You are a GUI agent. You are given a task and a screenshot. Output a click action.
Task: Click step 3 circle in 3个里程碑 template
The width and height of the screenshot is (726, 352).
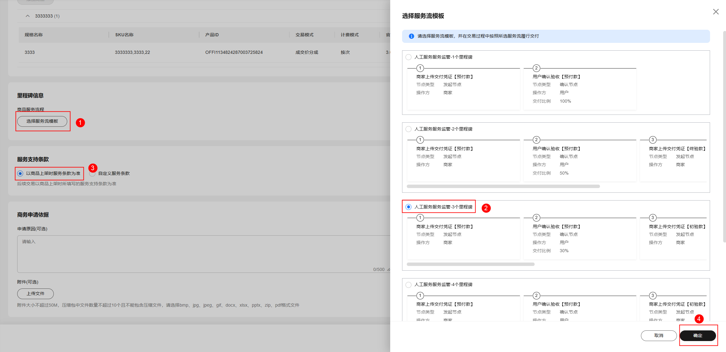653,218
